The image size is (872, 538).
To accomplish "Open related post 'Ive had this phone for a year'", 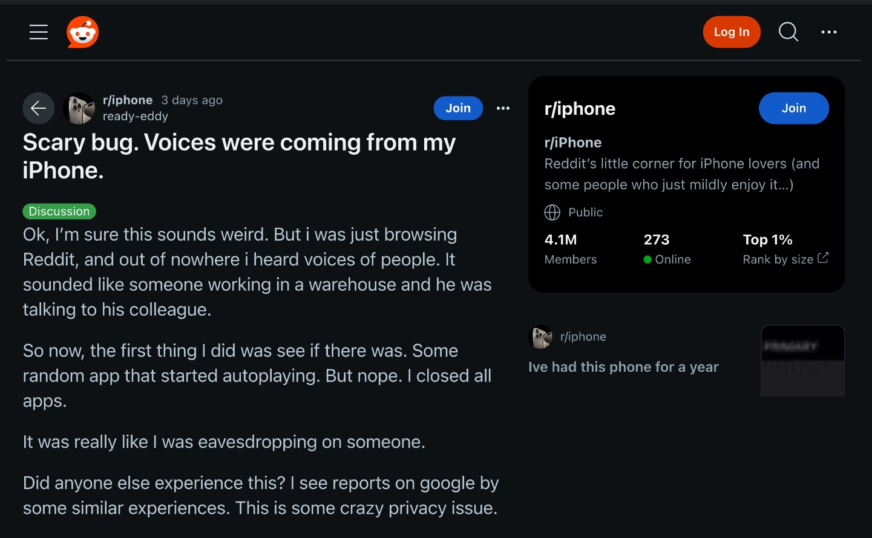I will click(x=623, y=367).
